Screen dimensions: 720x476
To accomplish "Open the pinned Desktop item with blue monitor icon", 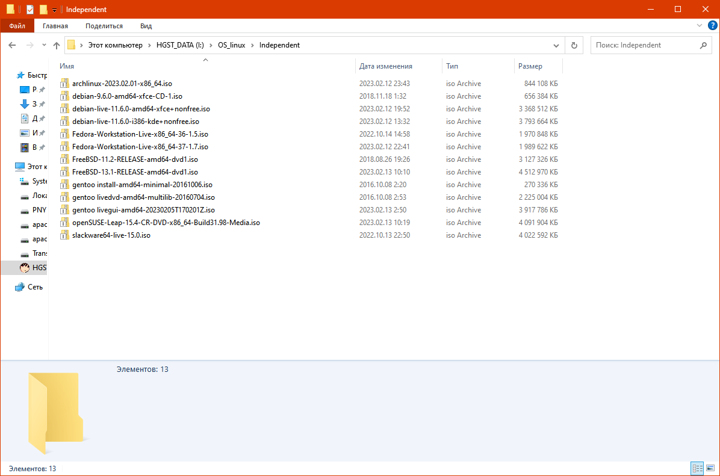I will (x=24, y=90).
